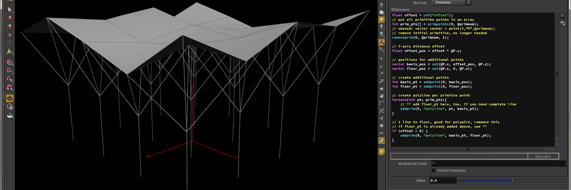Toggle display points dot icon
The width and height of the screenshot is (571, 190).
click(x=382, y=58)
